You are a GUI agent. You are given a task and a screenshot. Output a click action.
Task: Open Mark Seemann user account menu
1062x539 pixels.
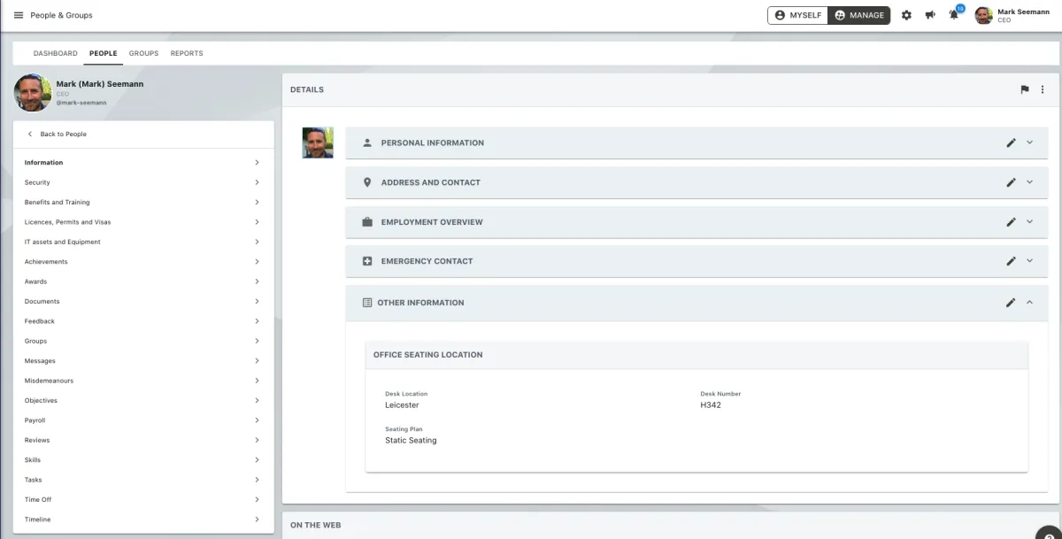[x=1012, y=15]
